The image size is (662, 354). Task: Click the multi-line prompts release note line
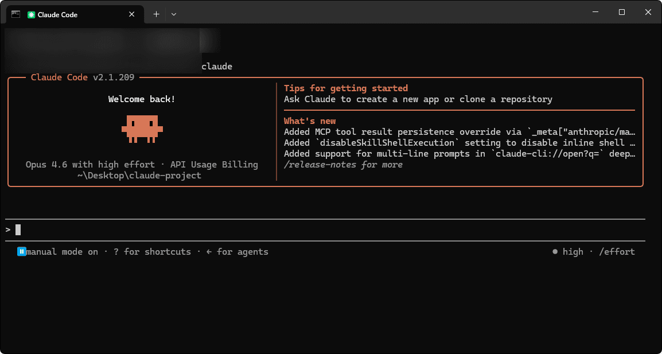click(x=459, y=154)
